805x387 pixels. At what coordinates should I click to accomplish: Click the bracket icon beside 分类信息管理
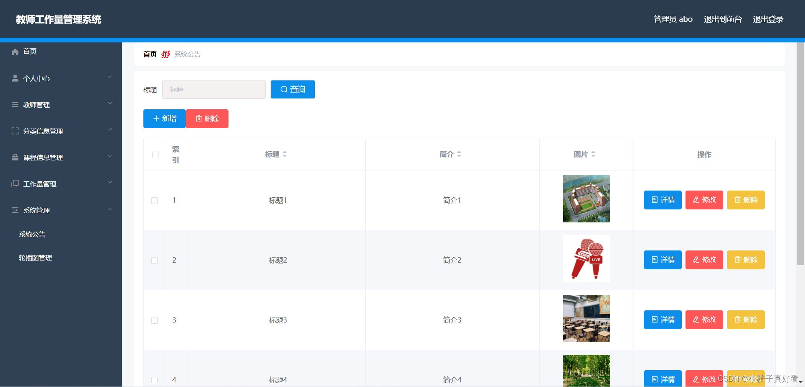click(15, 131)
